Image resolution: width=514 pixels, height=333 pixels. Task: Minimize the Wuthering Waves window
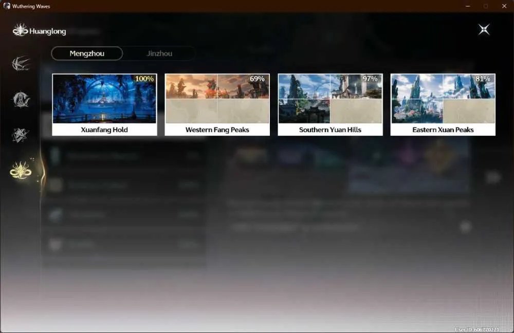[468, 6]
